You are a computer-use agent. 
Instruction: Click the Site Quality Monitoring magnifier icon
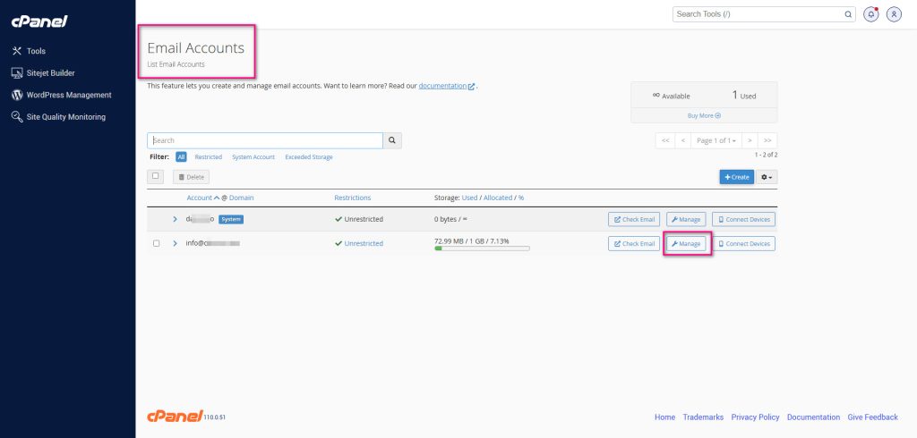click(x=17, y=117)
